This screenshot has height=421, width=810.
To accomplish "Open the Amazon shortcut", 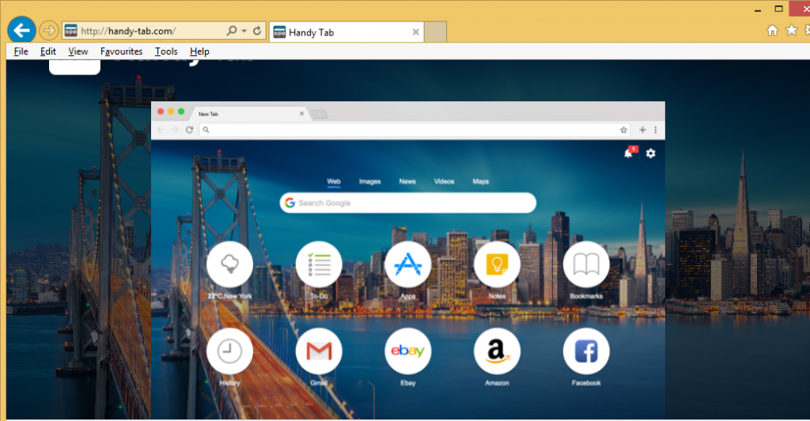I will point(497,351).
